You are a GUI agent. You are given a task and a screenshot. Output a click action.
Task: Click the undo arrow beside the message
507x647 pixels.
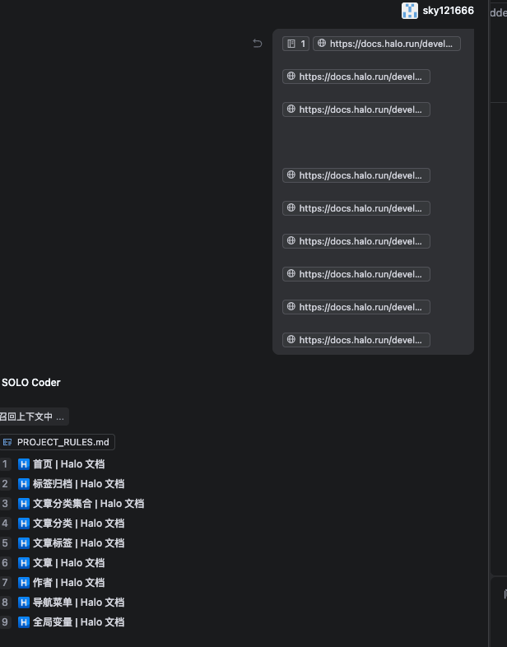pyautogui.click(x=258, y=44)
